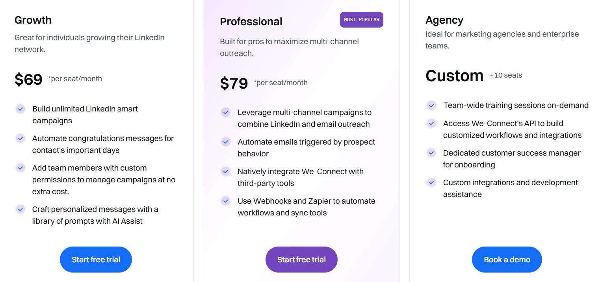Select the checkmark next to 'Use Webhooks and Zapier'

coord(226,201)
